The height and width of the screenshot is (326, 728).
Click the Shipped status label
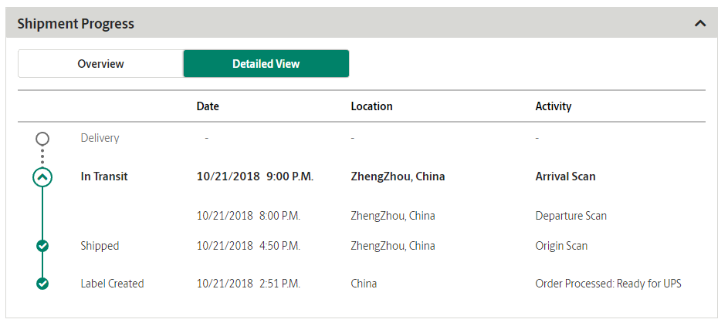(x=100, y=246)
